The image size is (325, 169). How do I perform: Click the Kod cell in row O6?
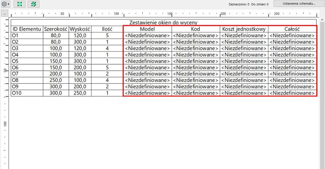(196, 68)
